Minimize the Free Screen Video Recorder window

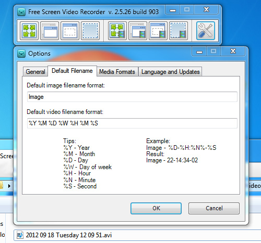173,10
